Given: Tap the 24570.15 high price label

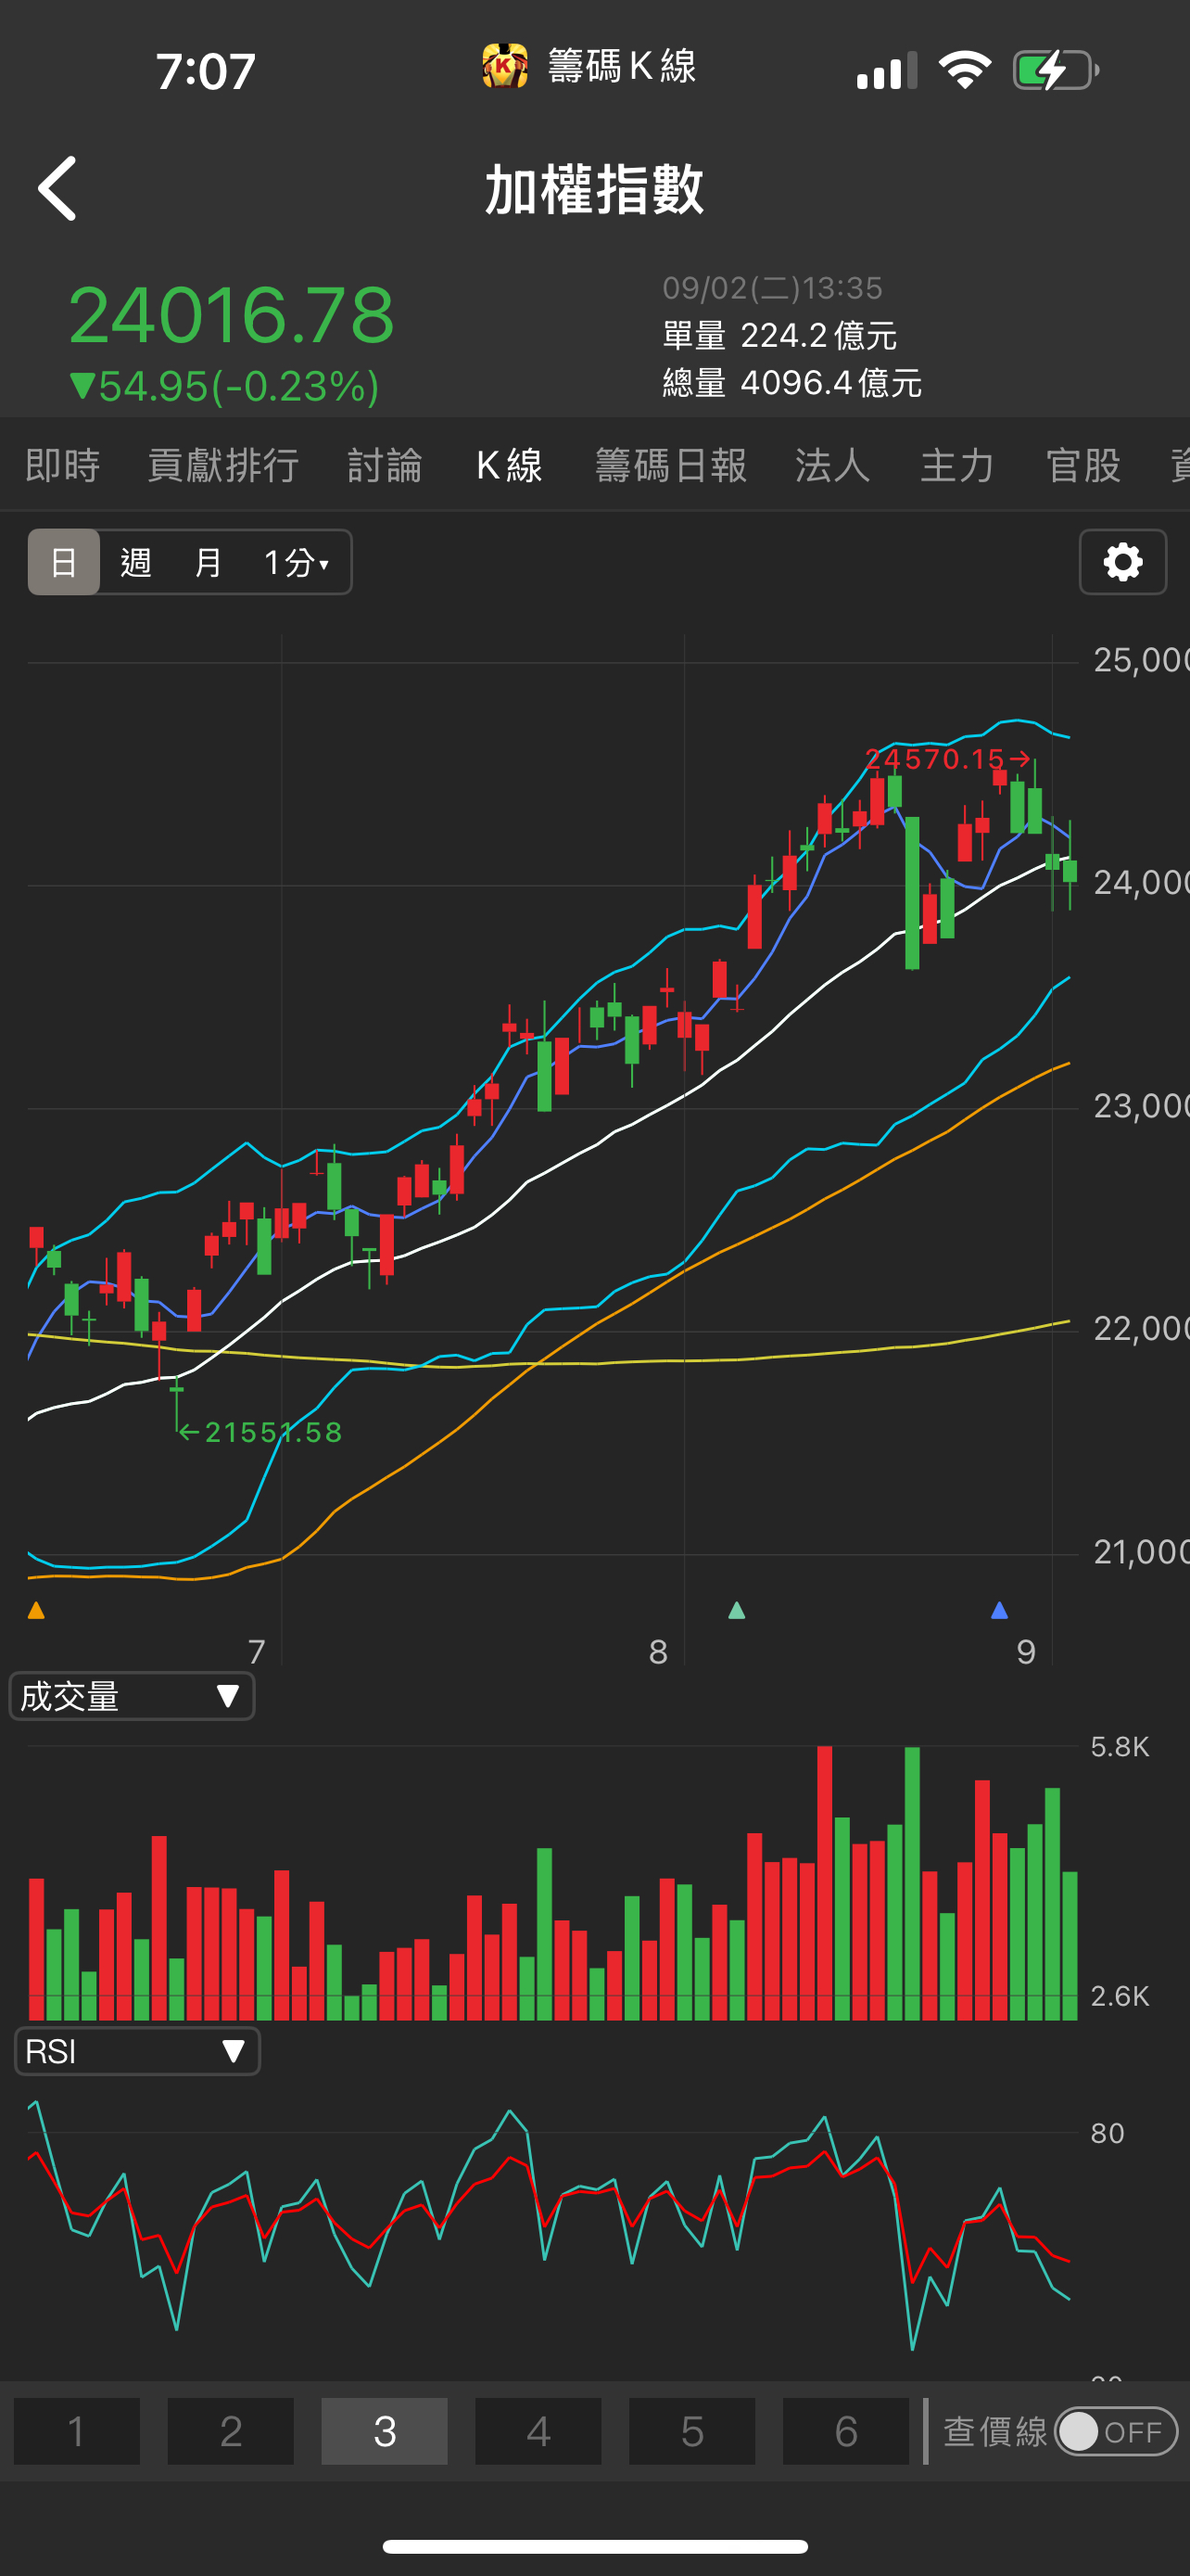Looking at the screenshot, I should pos(946,759).
